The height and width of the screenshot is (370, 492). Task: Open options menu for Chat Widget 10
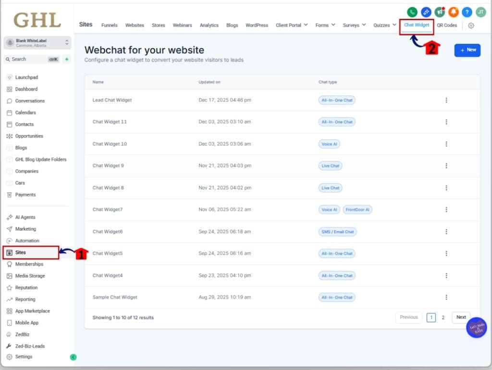tap(446, 144)
